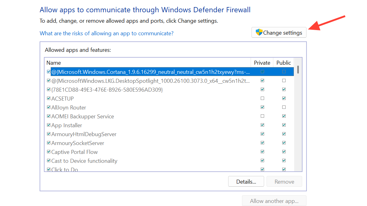Toggle AOMEI Backupper Service Private checkbox

click(262, 116)
